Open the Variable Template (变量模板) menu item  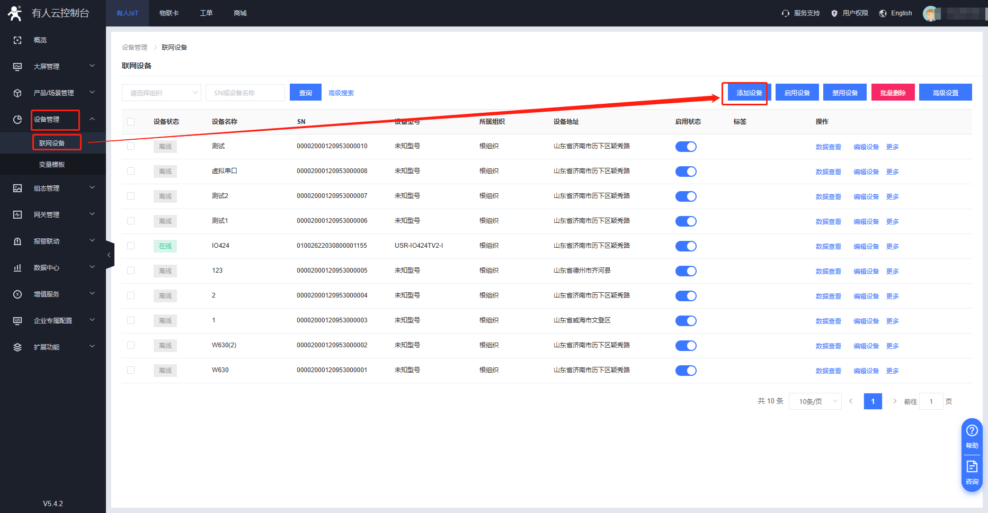pyautogui.click(x=52, y=165)
